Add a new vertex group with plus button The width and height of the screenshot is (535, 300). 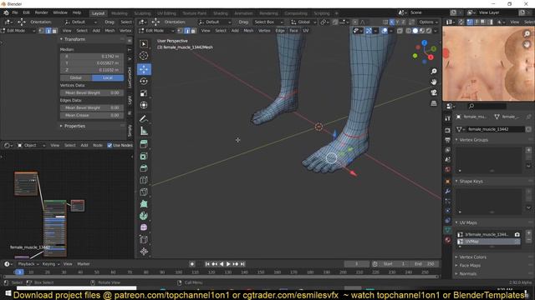(528, 150)
